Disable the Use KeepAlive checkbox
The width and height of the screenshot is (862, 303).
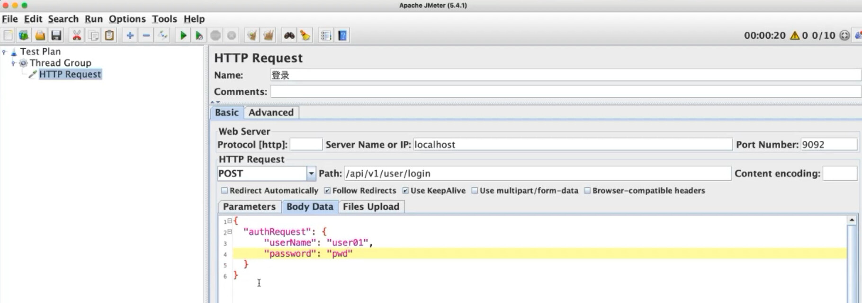pos(405,190)
